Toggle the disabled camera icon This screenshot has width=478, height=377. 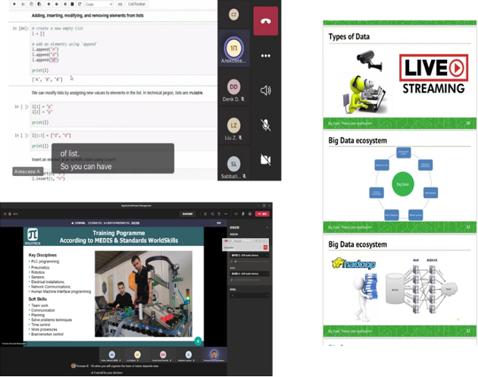[x=265, y=159]
